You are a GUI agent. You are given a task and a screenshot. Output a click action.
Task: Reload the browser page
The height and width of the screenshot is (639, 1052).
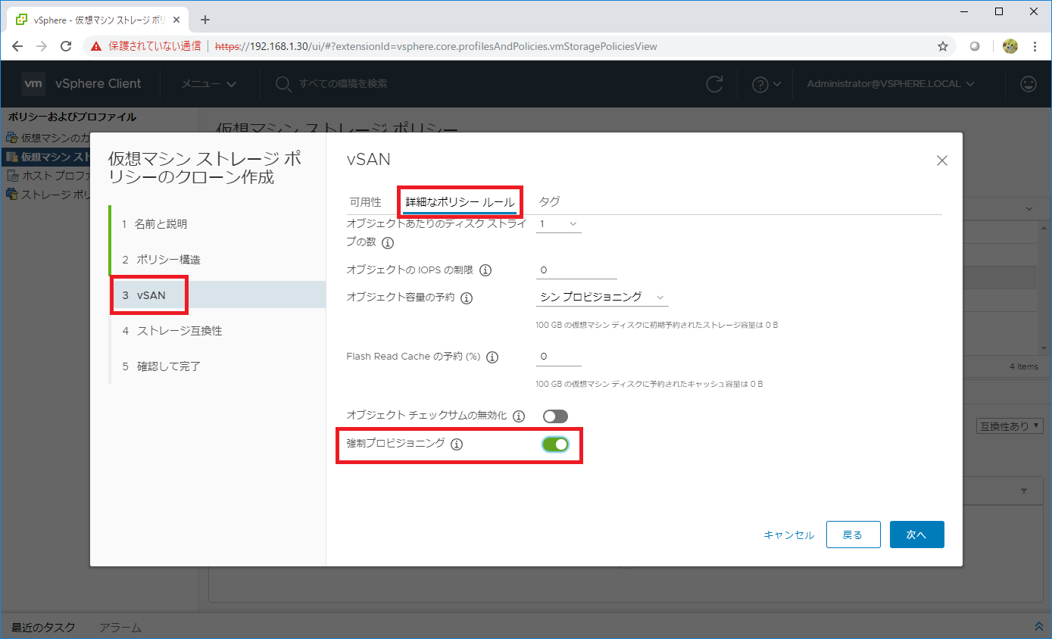tap(67, 46)
